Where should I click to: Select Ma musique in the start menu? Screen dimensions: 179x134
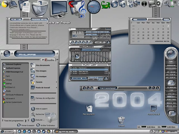click(x=41, y=76)
